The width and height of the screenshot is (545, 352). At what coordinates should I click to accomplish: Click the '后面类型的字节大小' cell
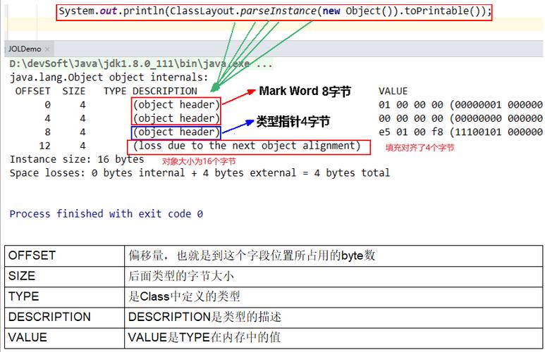(333, 277)
